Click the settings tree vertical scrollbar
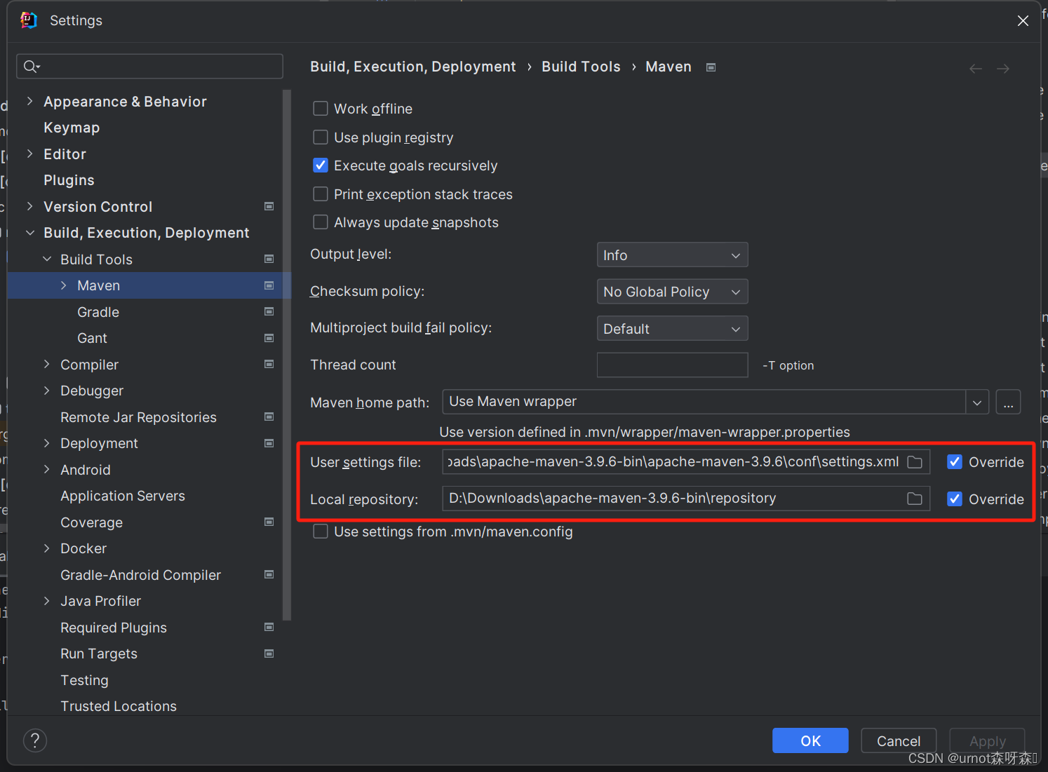The width and height of the screenshot is (1048, 772). [286, 354]
